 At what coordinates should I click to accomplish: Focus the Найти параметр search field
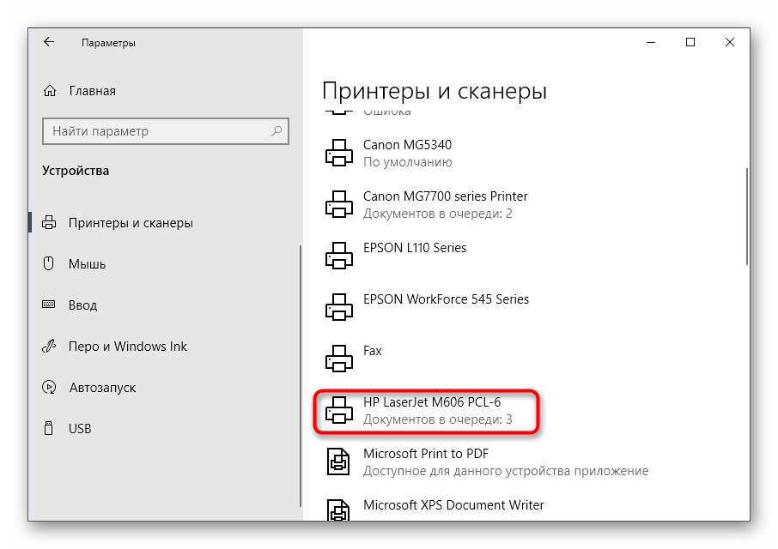point(165,131)
